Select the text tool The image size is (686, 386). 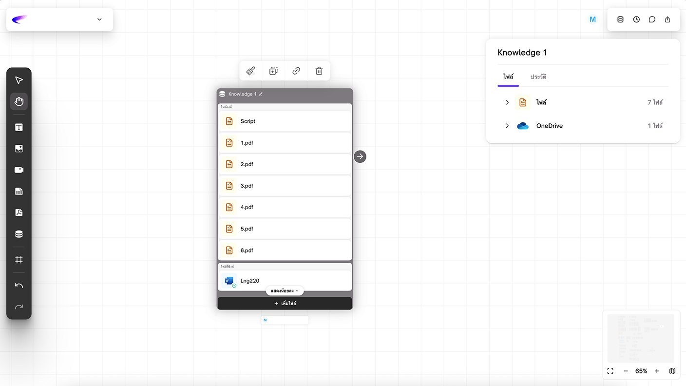(x=19, y=127)
